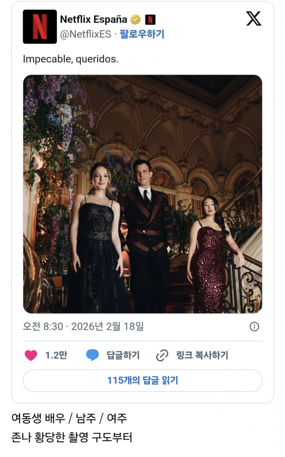The image size is (285, 457).
Task: Open the Netflix España display name
Action: (x=94, y=20)
